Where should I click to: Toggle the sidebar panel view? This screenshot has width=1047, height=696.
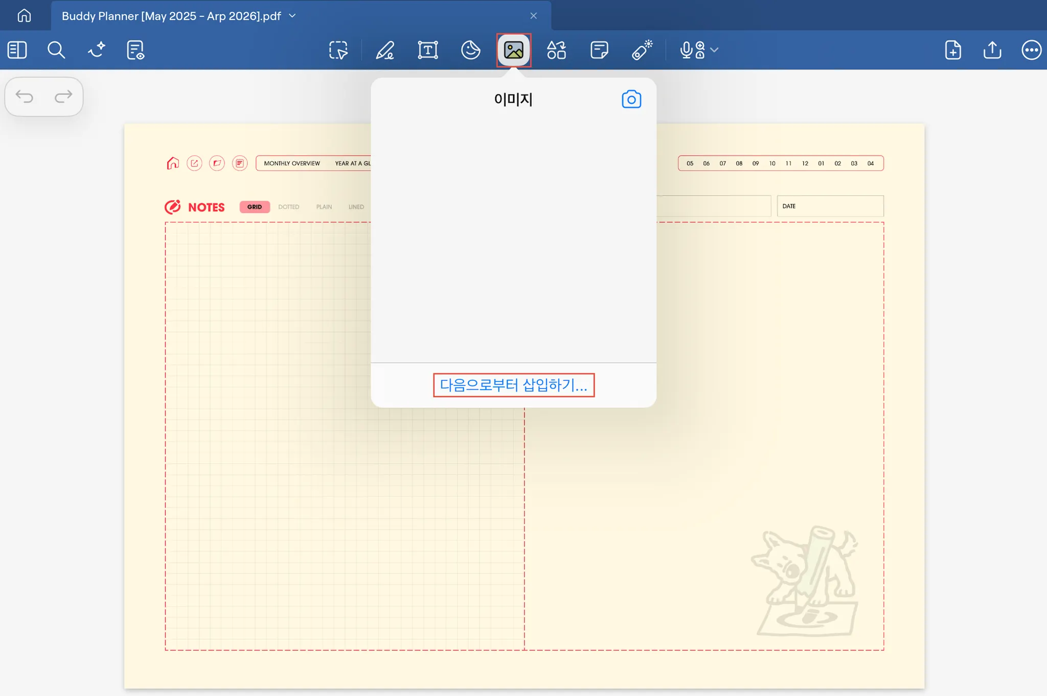(17, 50)
